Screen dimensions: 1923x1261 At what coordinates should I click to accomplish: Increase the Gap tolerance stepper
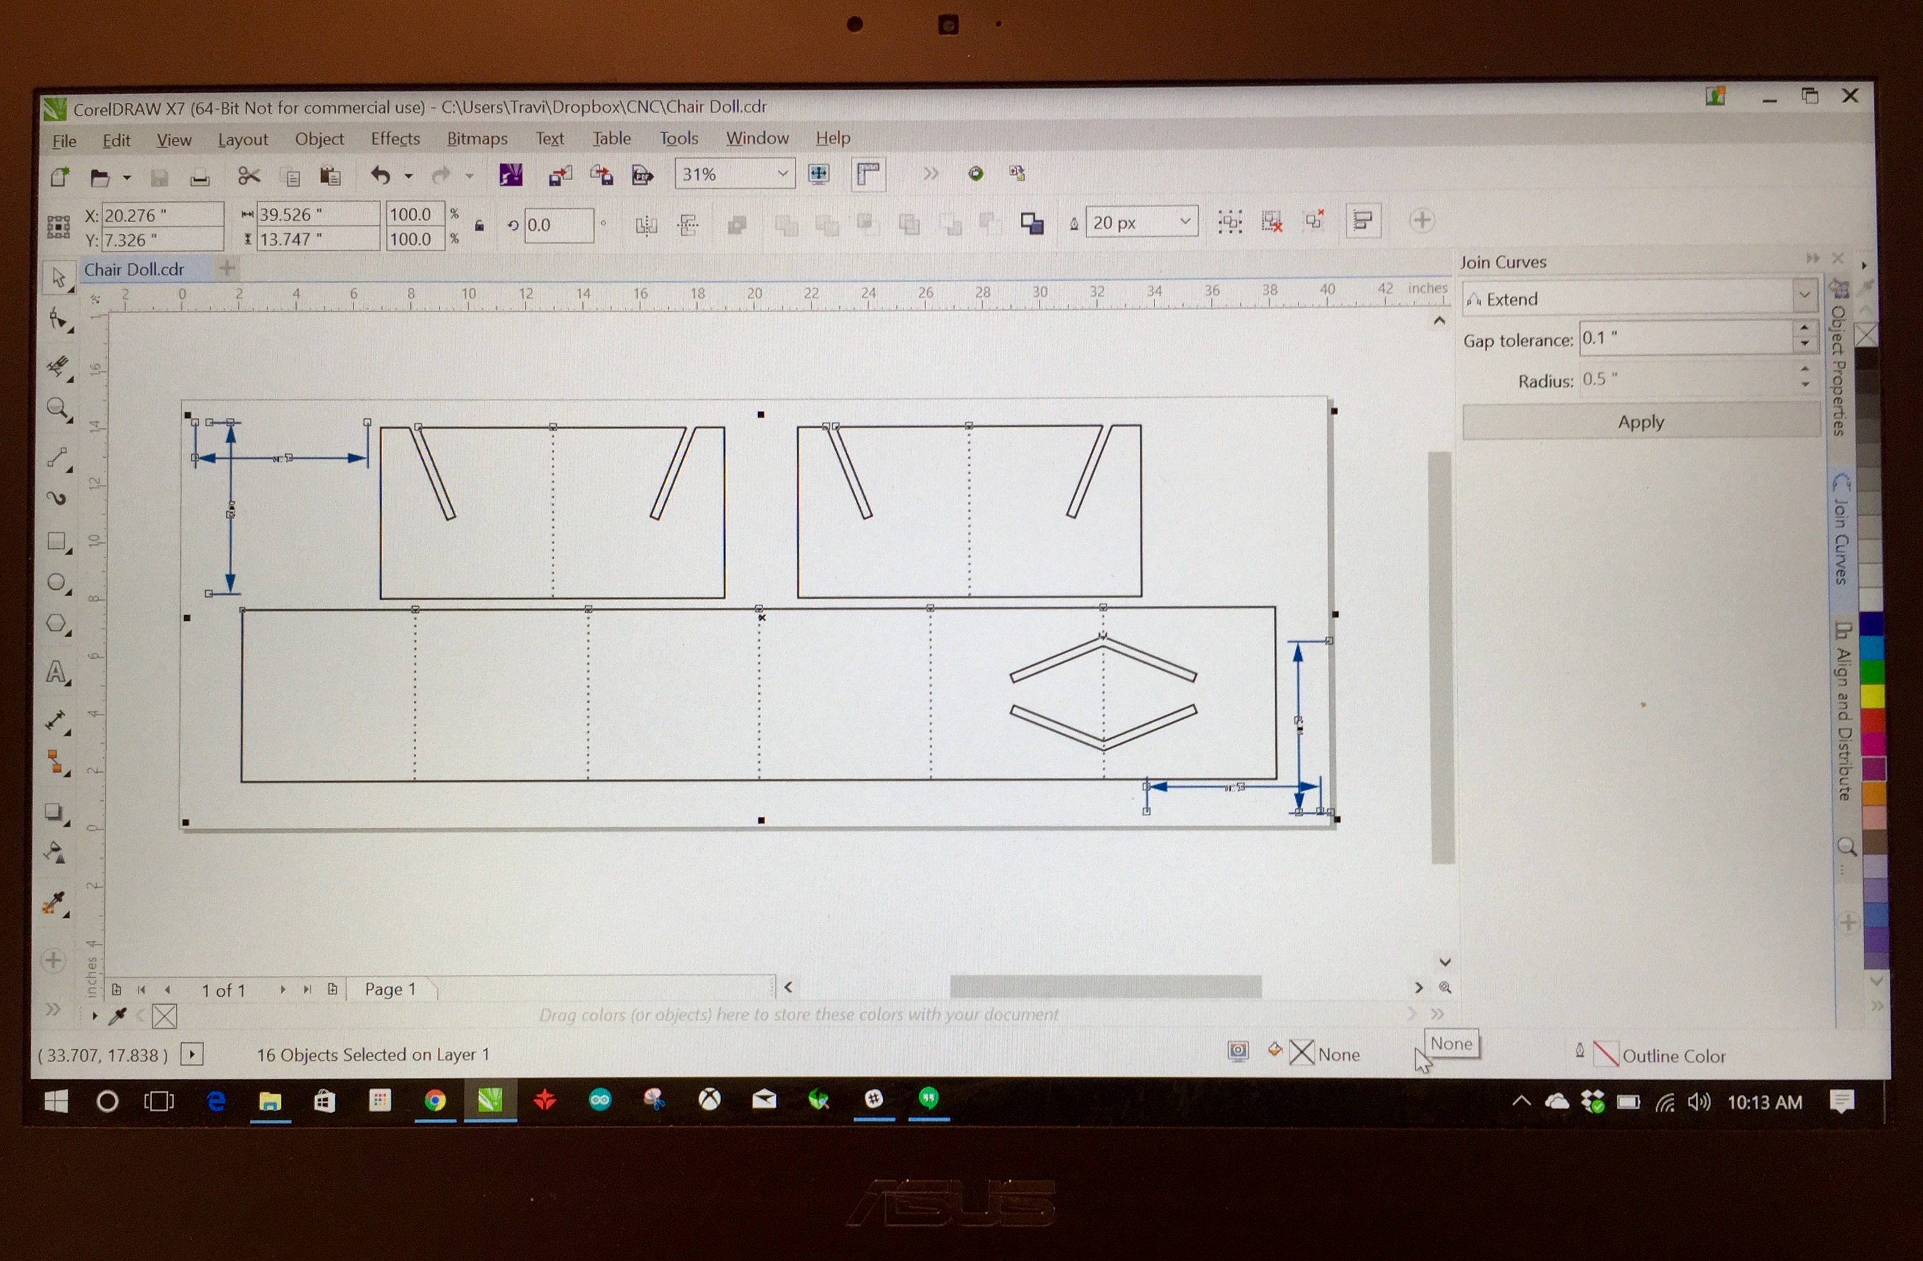(1804, 328)
